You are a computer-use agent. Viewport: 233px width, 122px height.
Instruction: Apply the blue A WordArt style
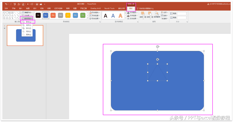click(113, 16)
